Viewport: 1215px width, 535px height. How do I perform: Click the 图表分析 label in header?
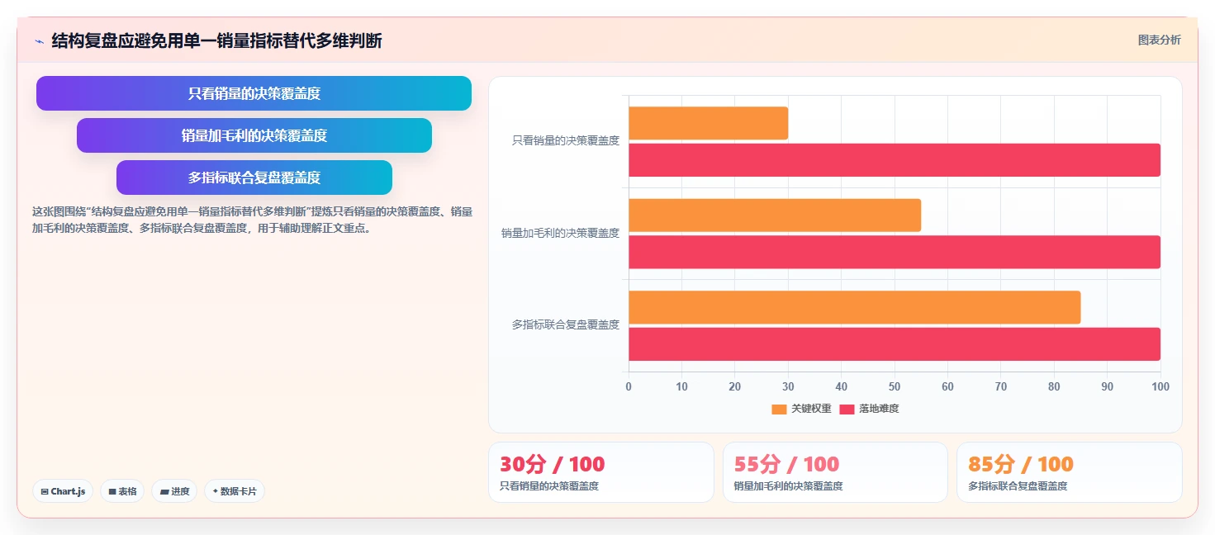pos(1159,40)
